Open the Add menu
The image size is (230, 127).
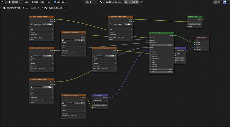coord(42,2)
